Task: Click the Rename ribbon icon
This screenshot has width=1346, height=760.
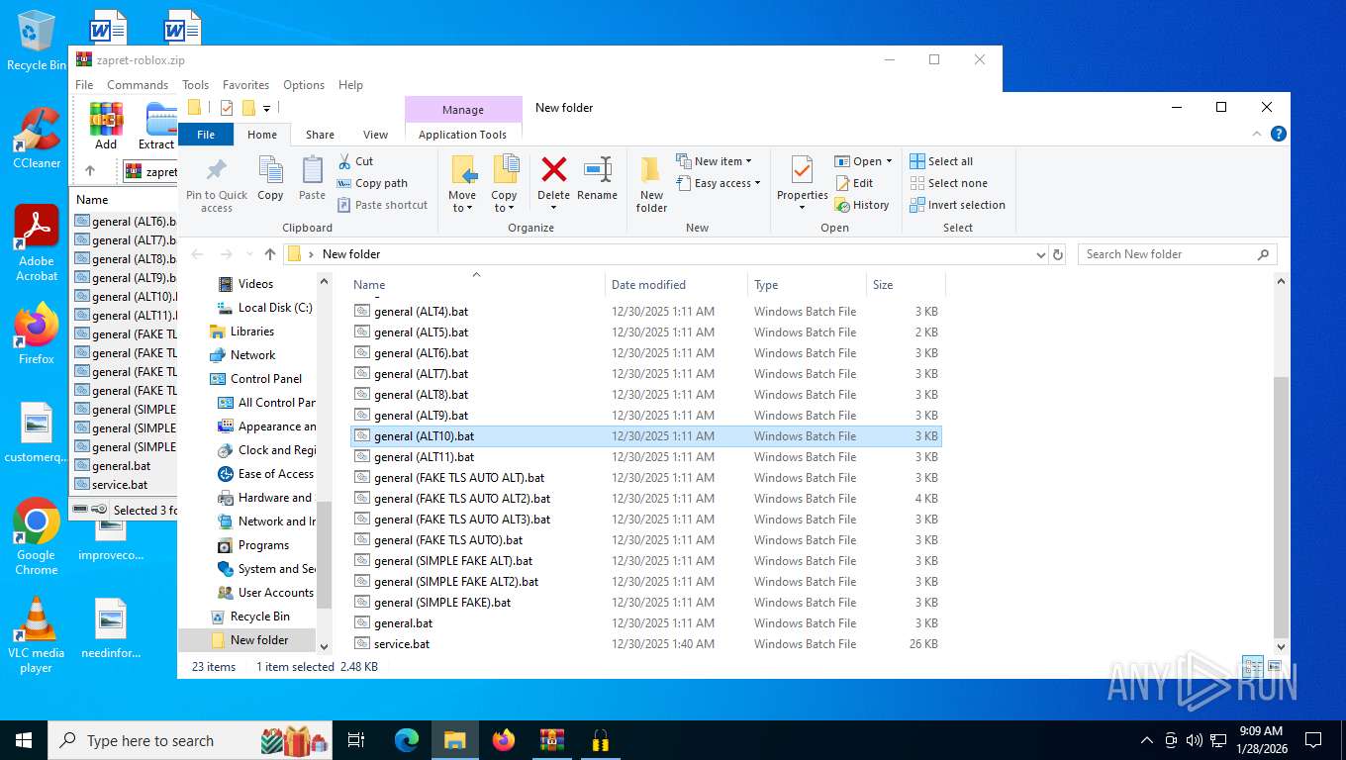Action: tap(598, 169)
